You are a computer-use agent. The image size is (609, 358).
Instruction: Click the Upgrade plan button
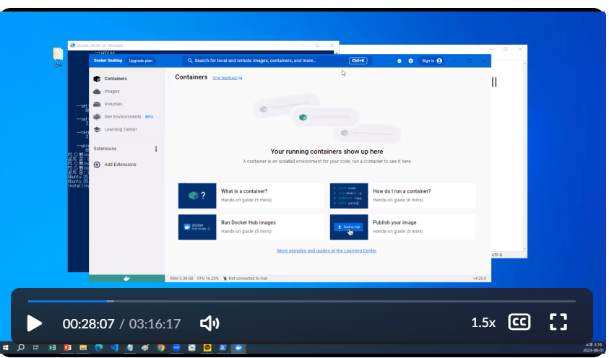tap(141, 61)
